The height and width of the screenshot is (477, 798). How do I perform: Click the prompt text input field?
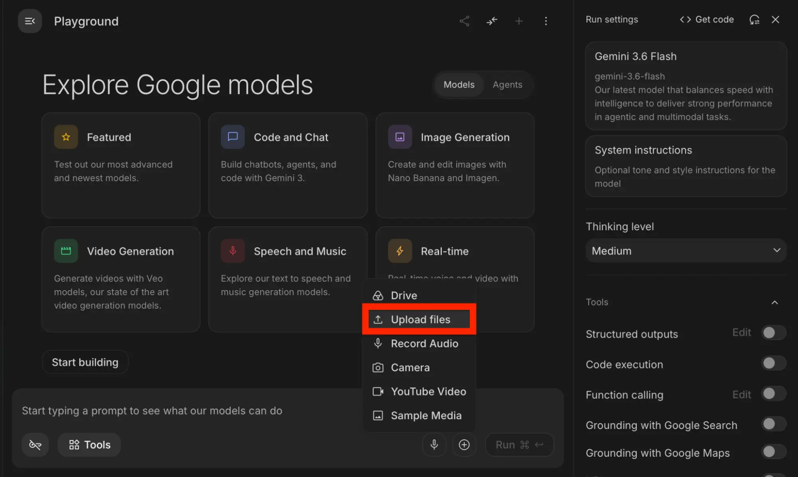(x=192, y=411)
